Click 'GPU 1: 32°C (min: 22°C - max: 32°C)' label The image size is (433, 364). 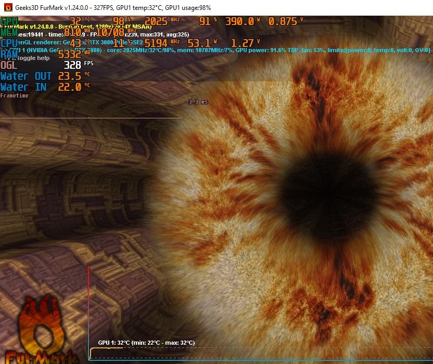[x=146, y=343]
